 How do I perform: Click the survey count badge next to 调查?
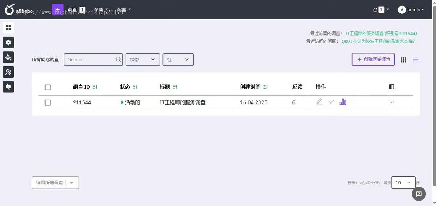coord(82,9)
